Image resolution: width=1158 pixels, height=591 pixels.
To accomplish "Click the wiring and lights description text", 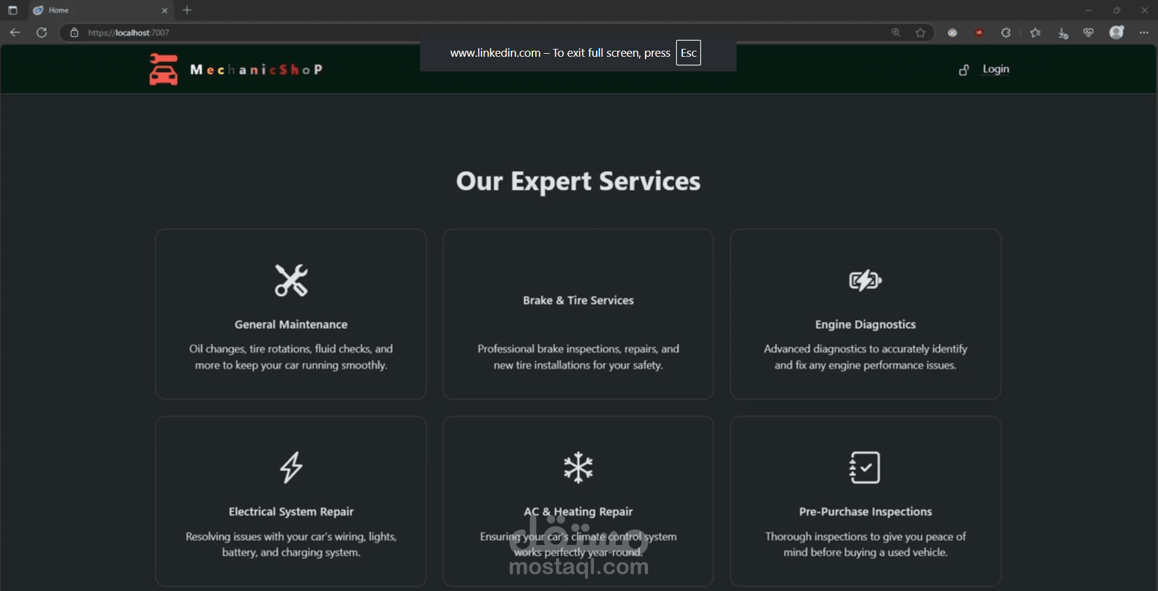I will (291, 544).
